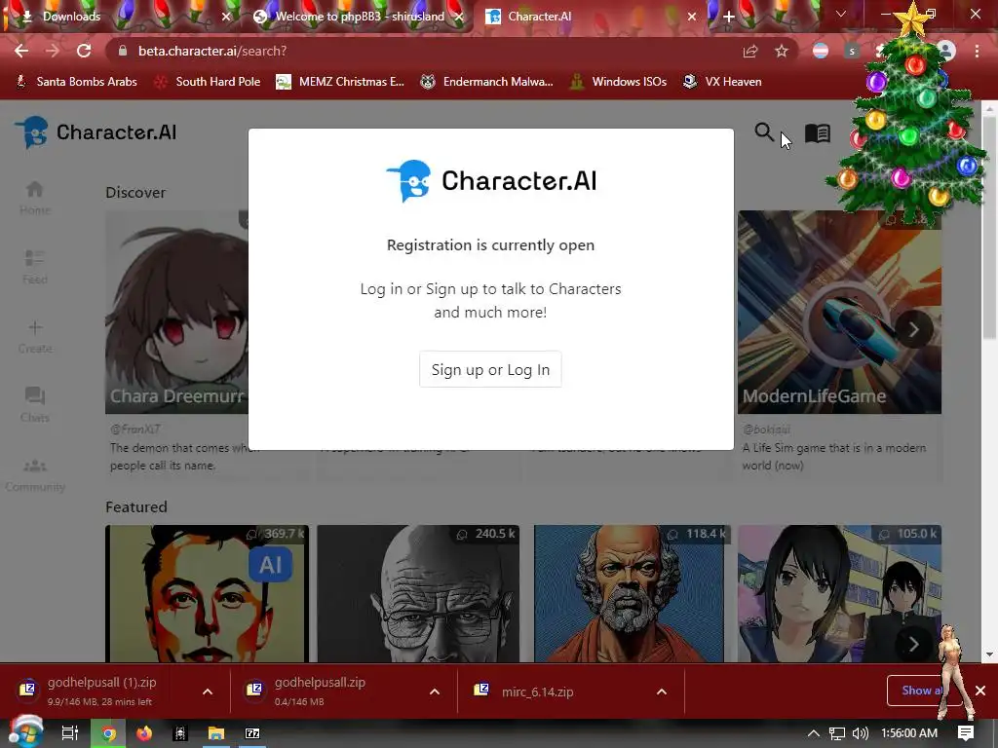This screenshot has height=748, width=998.
Task: Open featured card with 369.7 k chats
Action: click(207, 593)
